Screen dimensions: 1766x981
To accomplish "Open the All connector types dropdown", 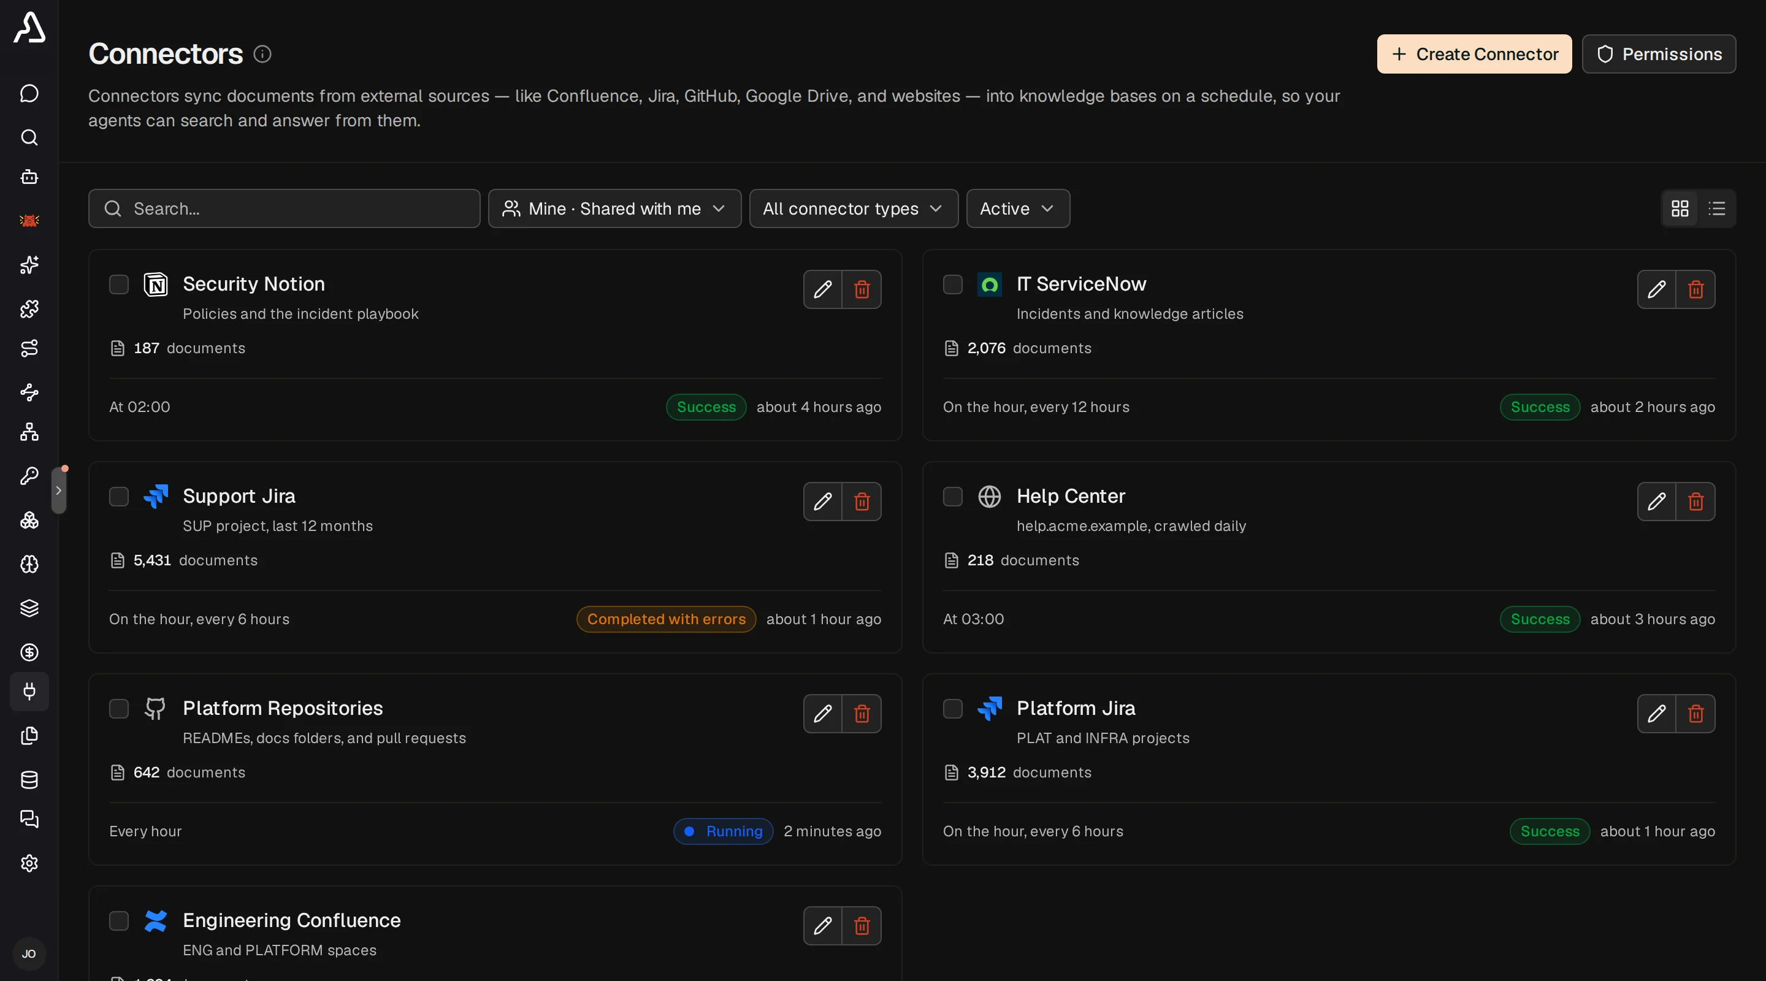I will [x=854, y=208].
